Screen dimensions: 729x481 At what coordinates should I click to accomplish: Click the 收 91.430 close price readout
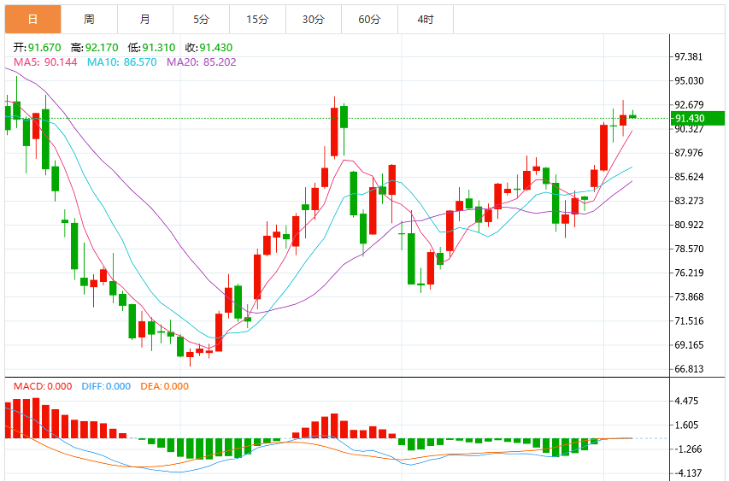209,47
